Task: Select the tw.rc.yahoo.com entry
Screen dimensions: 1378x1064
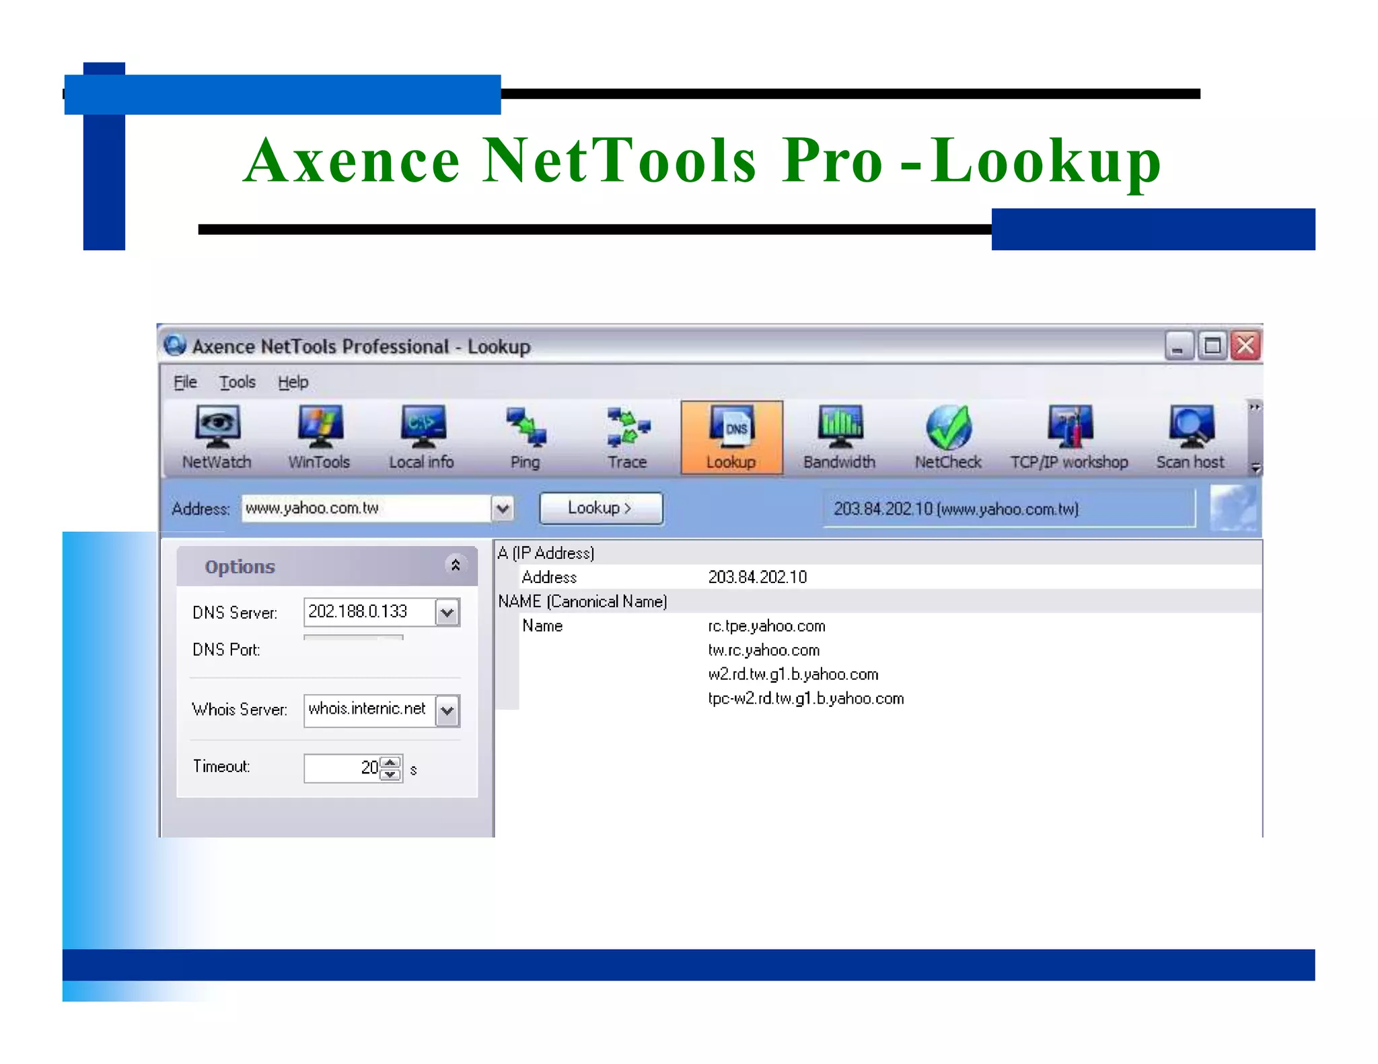Action: 764,650
